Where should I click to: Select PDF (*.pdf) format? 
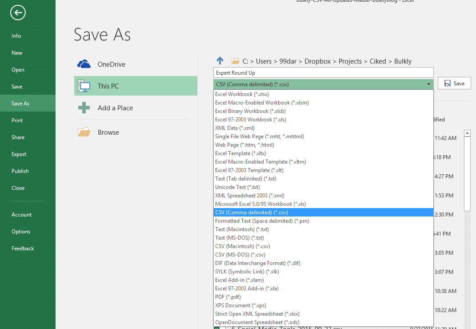click(x=324, y=297)
